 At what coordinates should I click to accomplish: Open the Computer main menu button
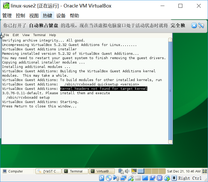13,171
